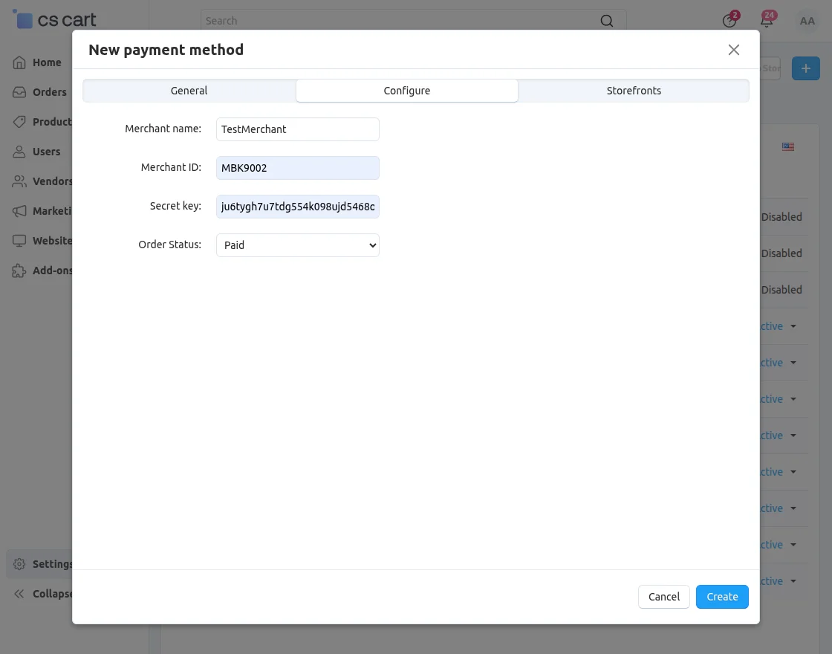Viewport: 832px width, 654px height.
Task: Click the Vendors people icon
Action: 19,181
